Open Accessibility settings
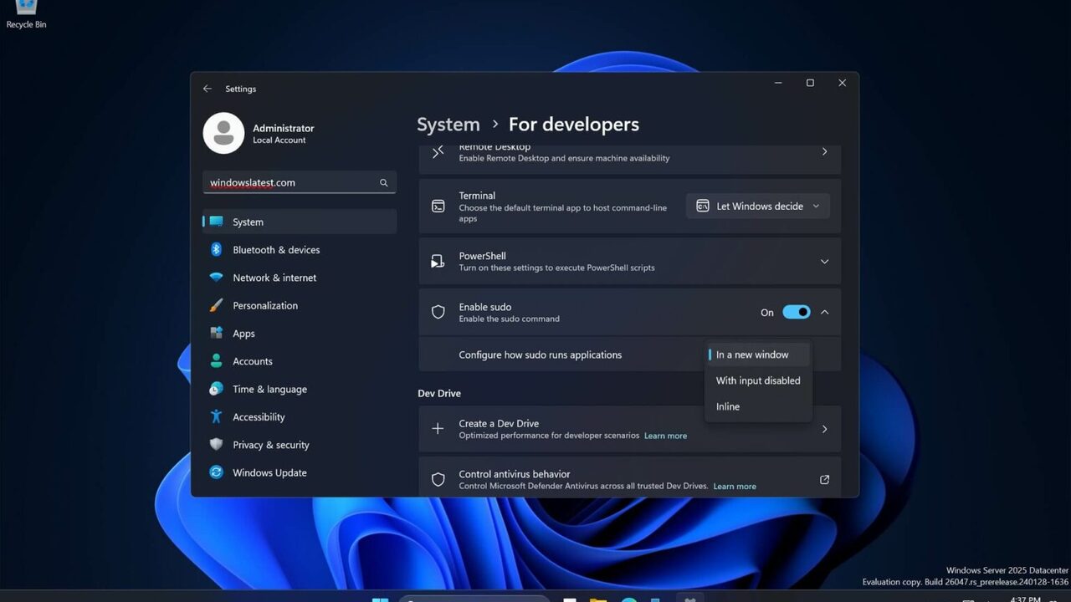The image size is (1071, 602). (259, 417)
